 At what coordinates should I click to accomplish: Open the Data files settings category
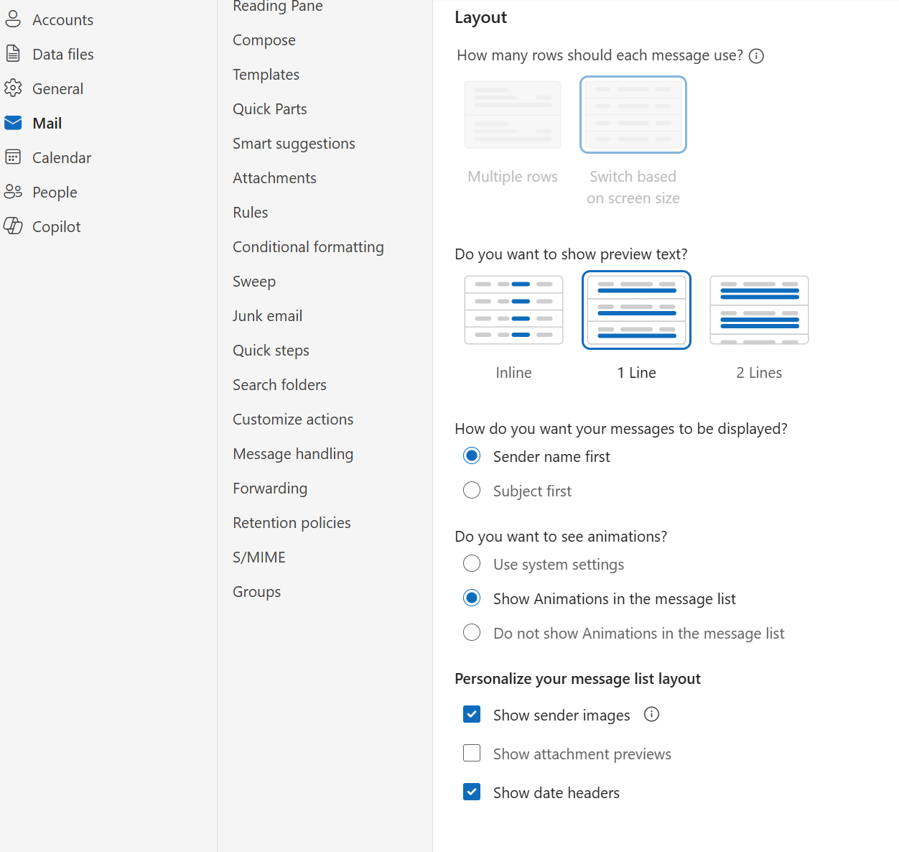point(63,55)
